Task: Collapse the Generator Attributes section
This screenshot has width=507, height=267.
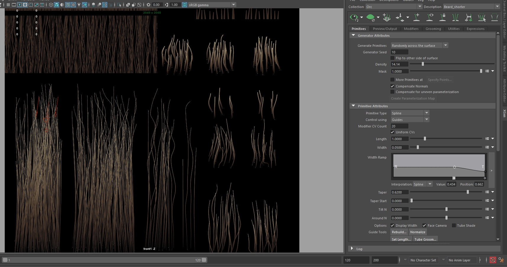Action: 353,35
